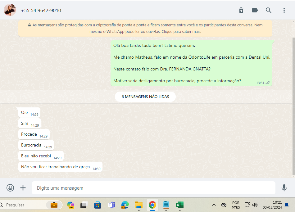The width and height of the screenshot is (295, 212).
Task: Start a voice message with microphone
Action: point(284,188)
